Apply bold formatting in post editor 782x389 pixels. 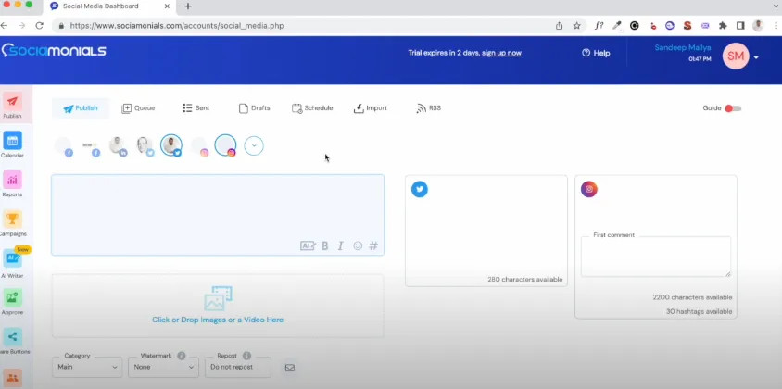click(x=325, y=245)
